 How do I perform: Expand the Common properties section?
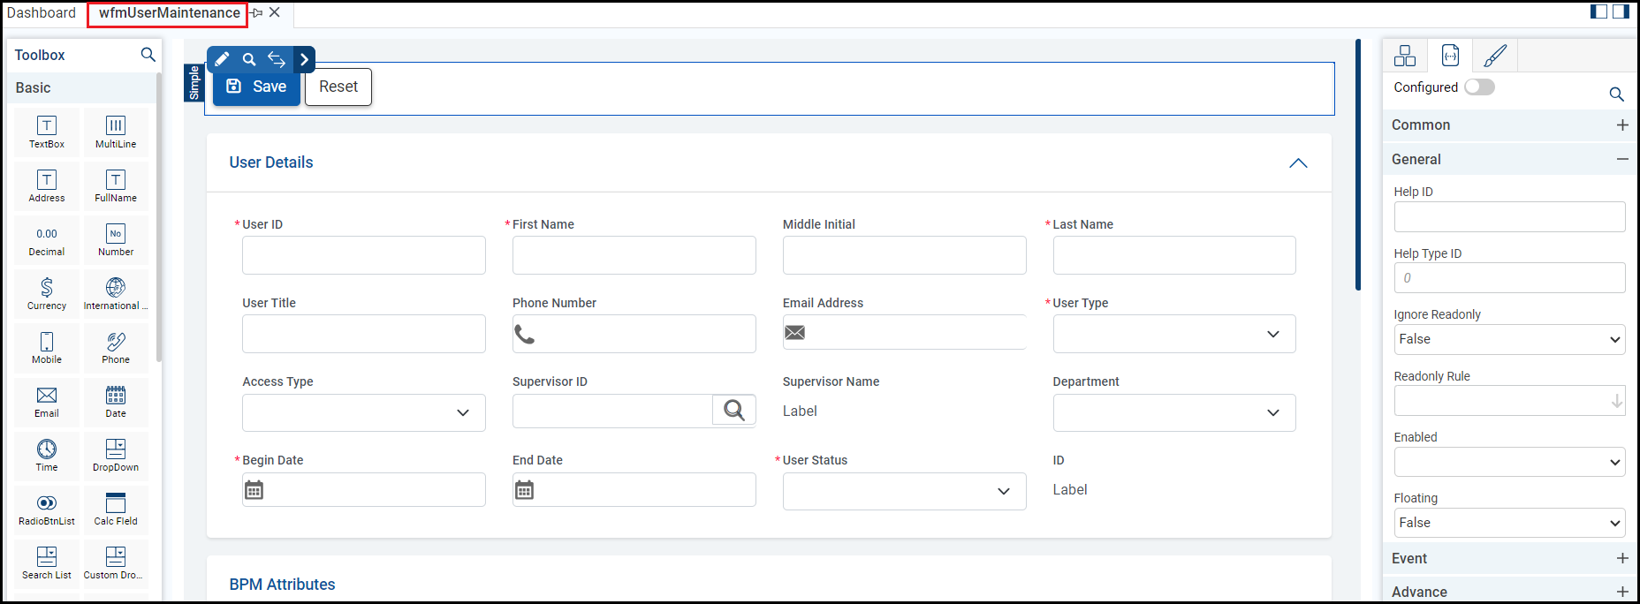tap(1622, 125)
